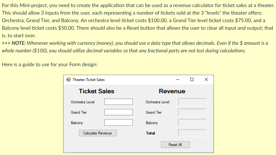Click the Orchestra Level label under Ticket Sales
Screen dimensions: 276x155
[x=83, y=102]
